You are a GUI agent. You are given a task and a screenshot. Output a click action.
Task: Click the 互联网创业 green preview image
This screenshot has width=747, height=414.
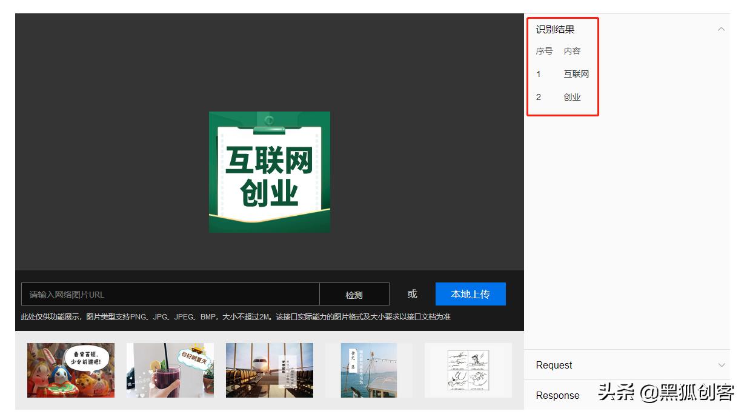point(269,171)
